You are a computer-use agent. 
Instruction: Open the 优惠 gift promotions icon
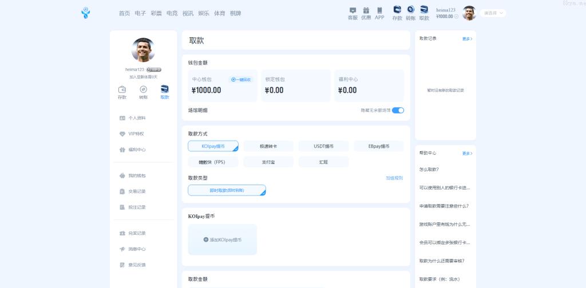[366, 10]
